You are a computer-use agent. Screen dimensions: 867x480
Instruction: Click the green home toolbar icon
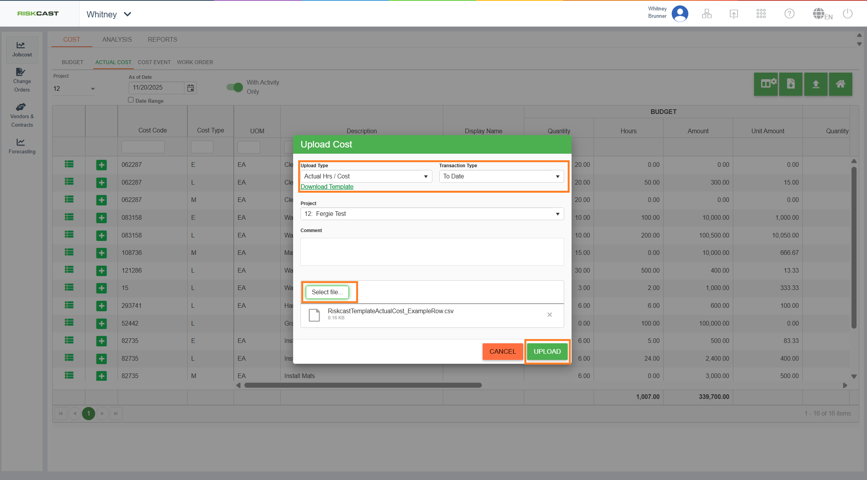pos(840,84)
